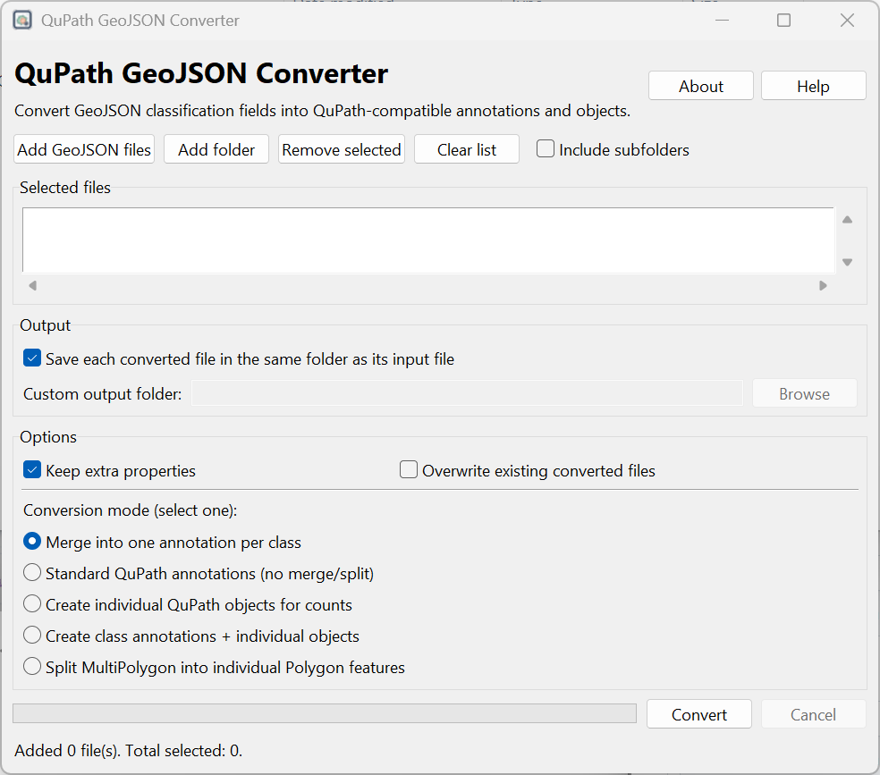Open the Help button
This screenshot has height=775, width=880.
[x=813, y=86]
